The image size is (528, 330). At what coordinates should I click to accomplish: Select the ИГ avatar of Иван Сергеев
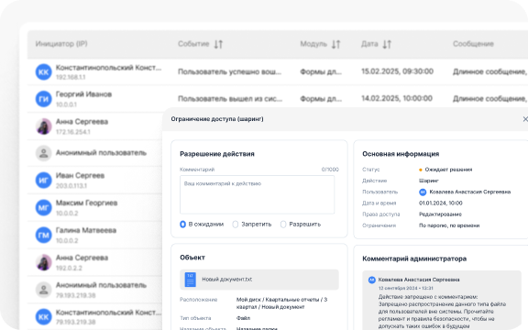coord(43,181)
